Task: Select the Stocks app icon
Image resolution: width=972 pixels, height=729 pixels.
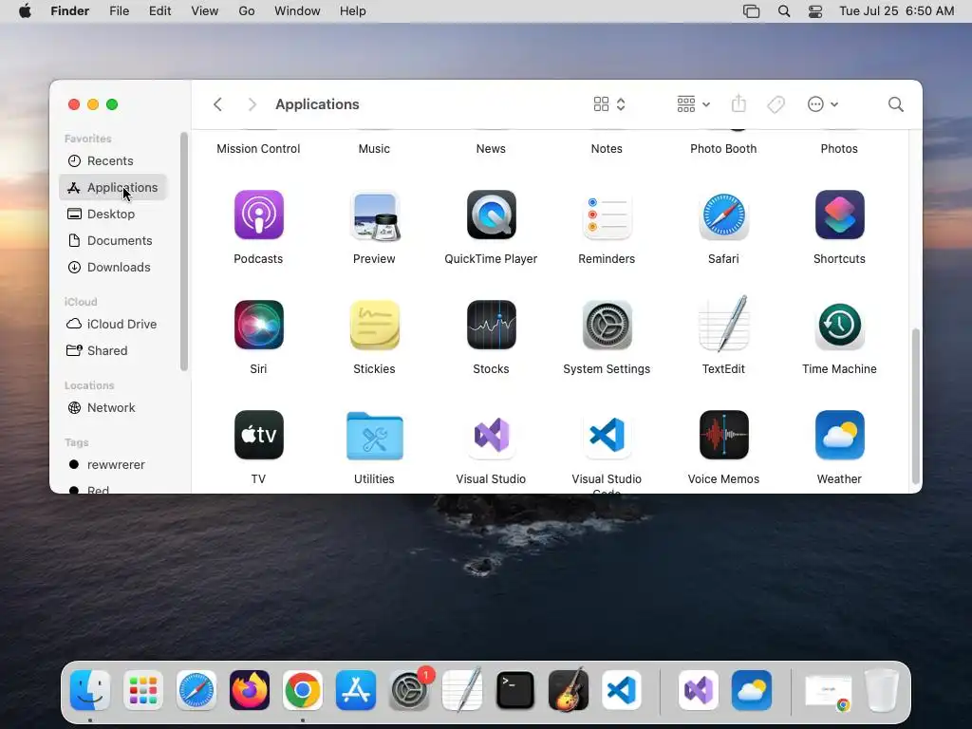Action: pyautogui.click(x=491, y=325)
